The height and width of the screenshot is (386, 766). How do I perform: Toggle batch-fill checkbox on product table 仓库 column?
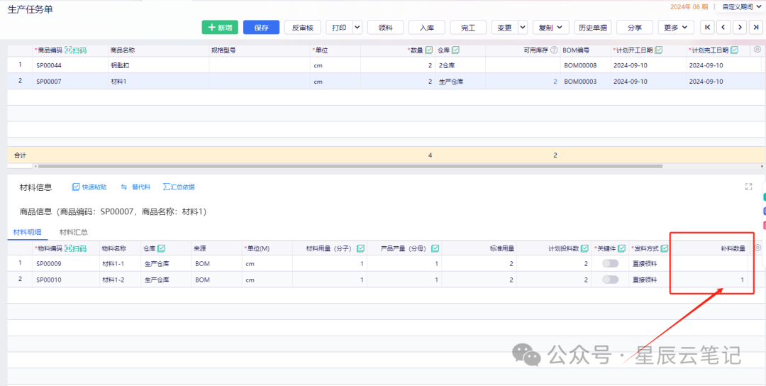(x=455, y=50)
